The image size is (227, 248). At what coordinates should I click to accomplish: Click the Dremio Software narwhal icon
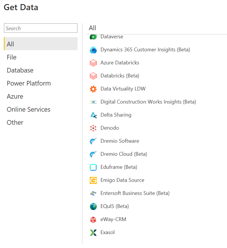click(93, 141)
